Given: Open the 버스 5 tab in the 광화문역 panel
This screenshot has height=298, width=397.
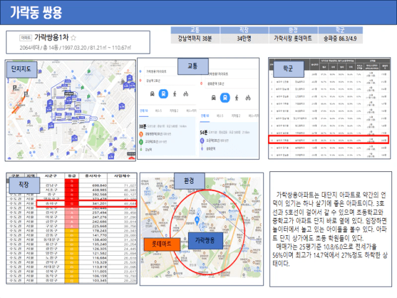Looking at the screenshot, I should coord(220,116).
